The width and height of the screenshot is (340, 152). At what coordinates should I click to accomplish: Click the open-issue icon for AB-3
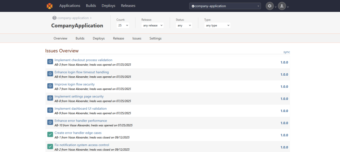(x=50, y=62)
